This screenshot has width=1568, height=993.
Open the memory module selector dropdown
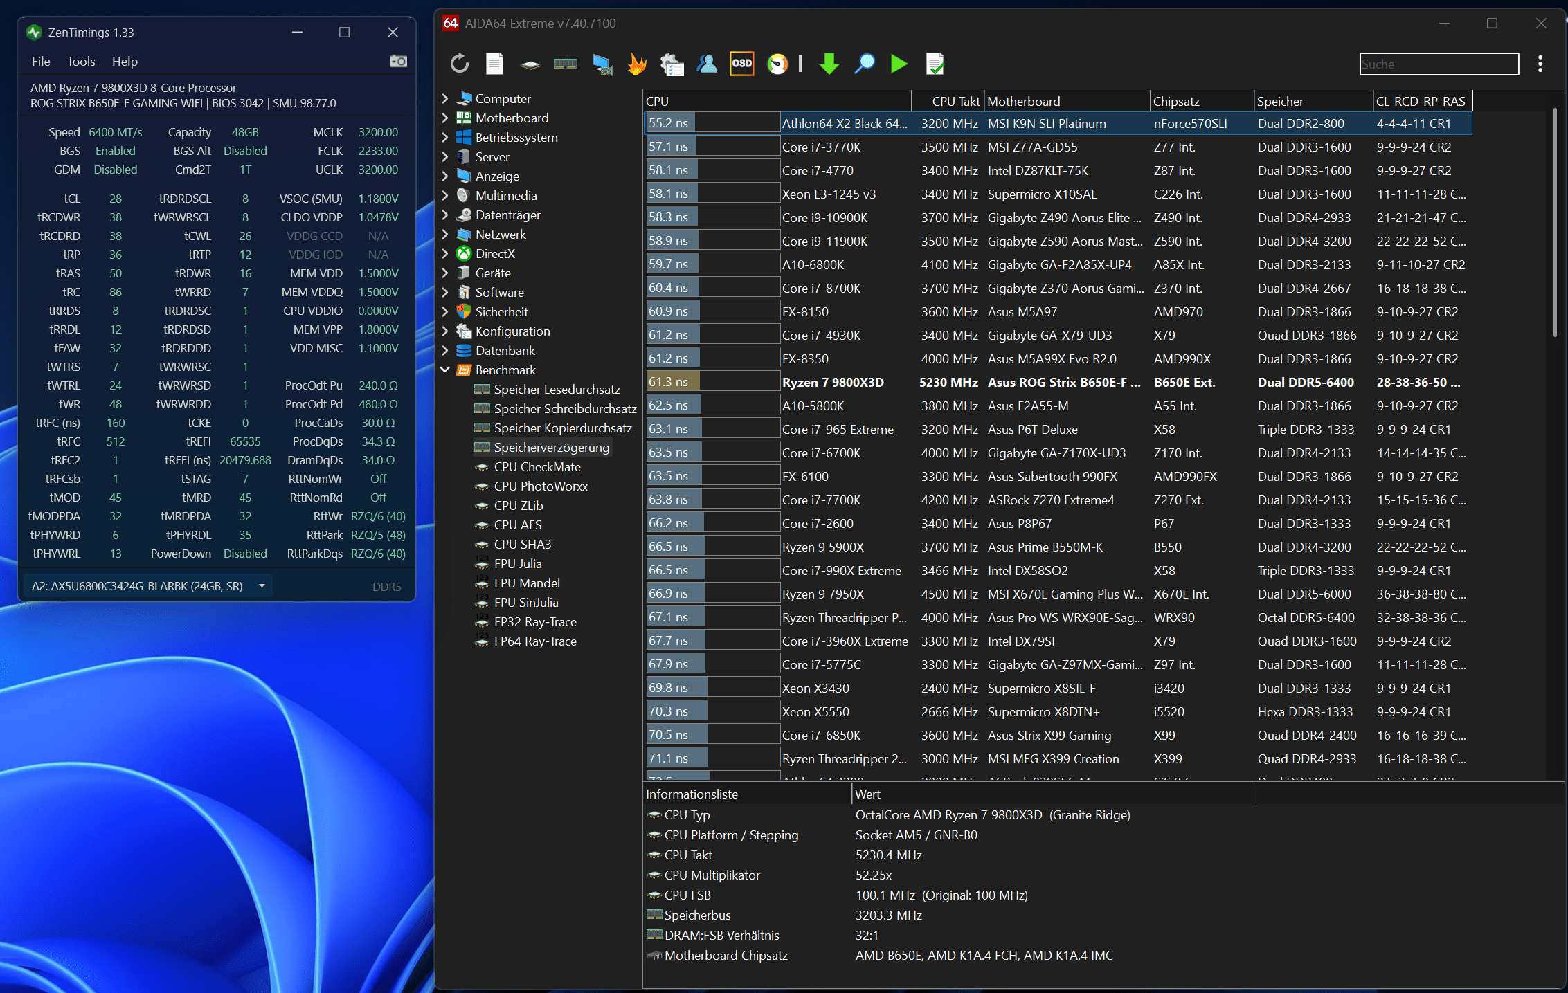point(262,586)
